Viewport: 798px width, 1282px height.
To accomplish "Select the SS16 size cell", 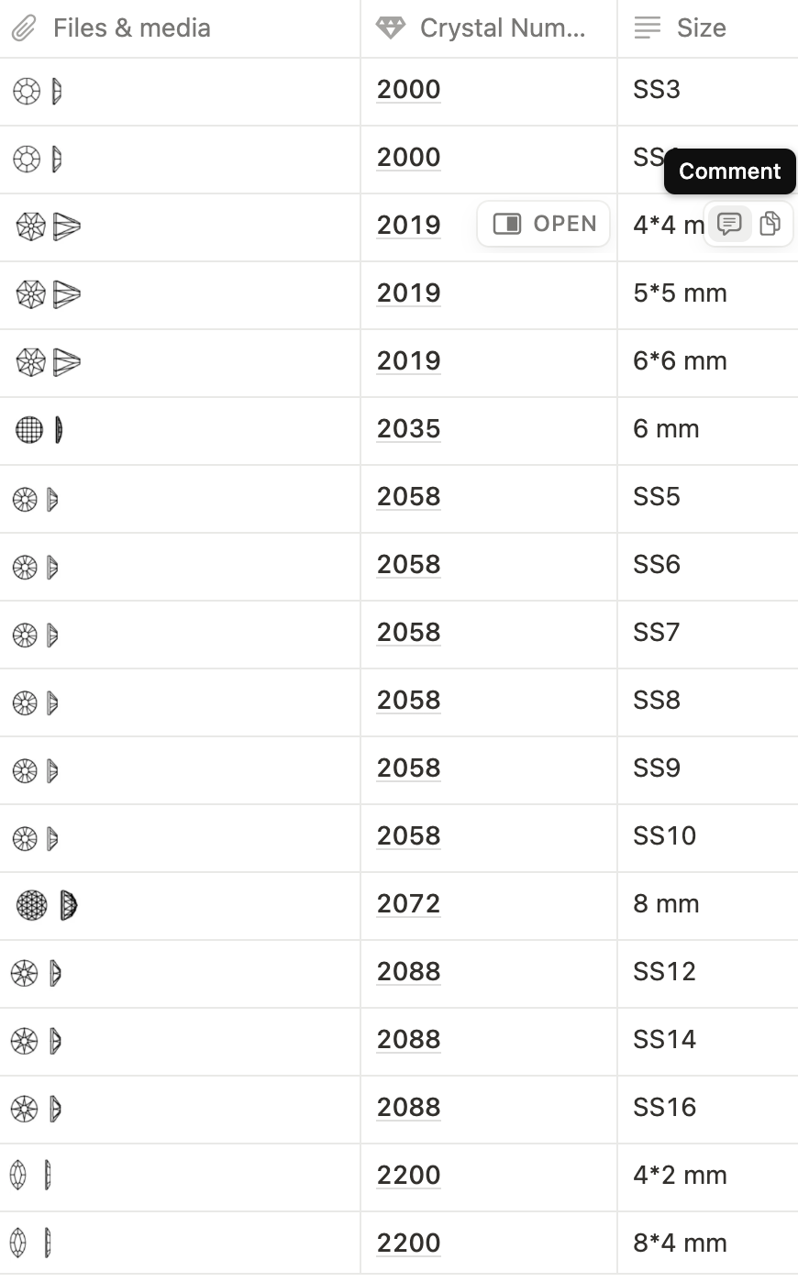I will (708, 1109).
